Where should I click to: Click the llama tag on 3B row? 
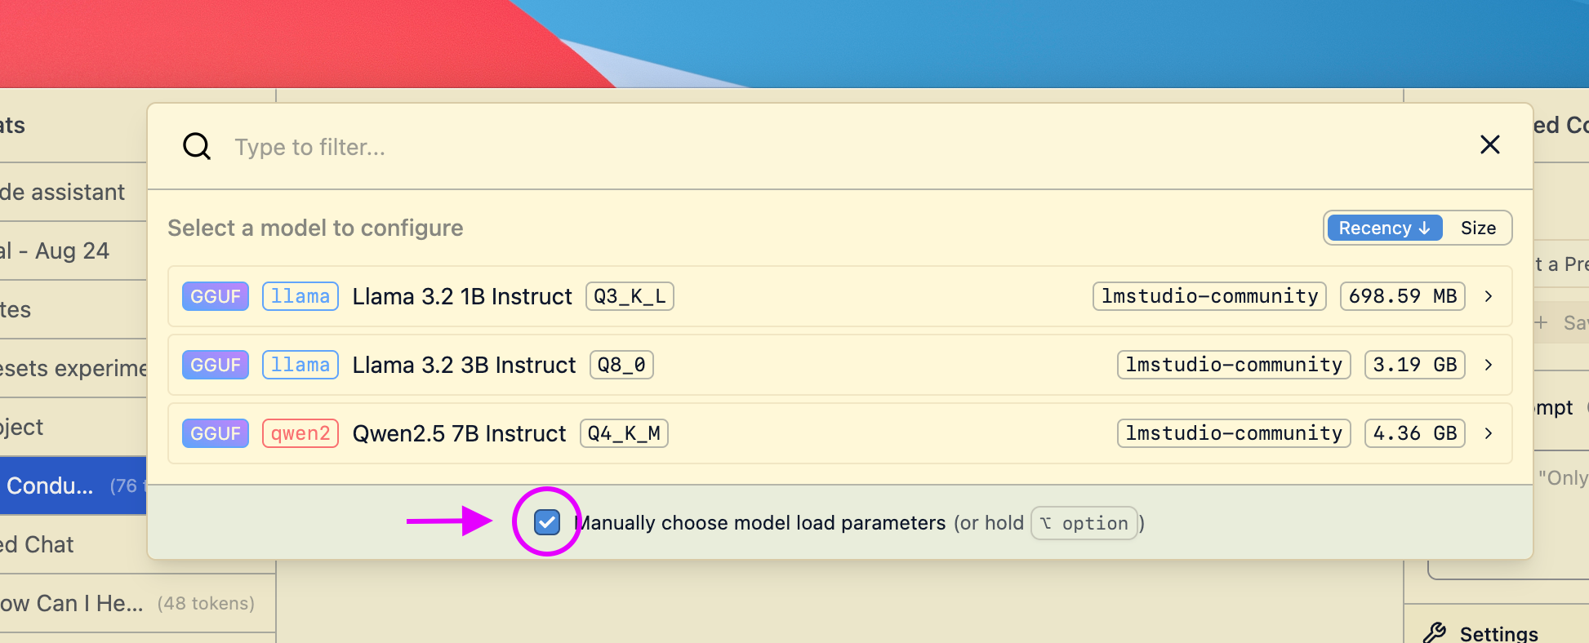(x=300, y=365)
